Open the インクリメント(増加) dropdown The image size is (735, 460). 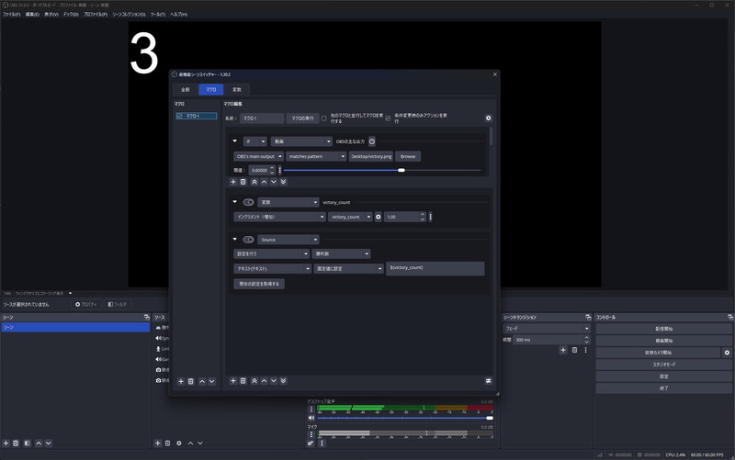click(x=279, y=217)
